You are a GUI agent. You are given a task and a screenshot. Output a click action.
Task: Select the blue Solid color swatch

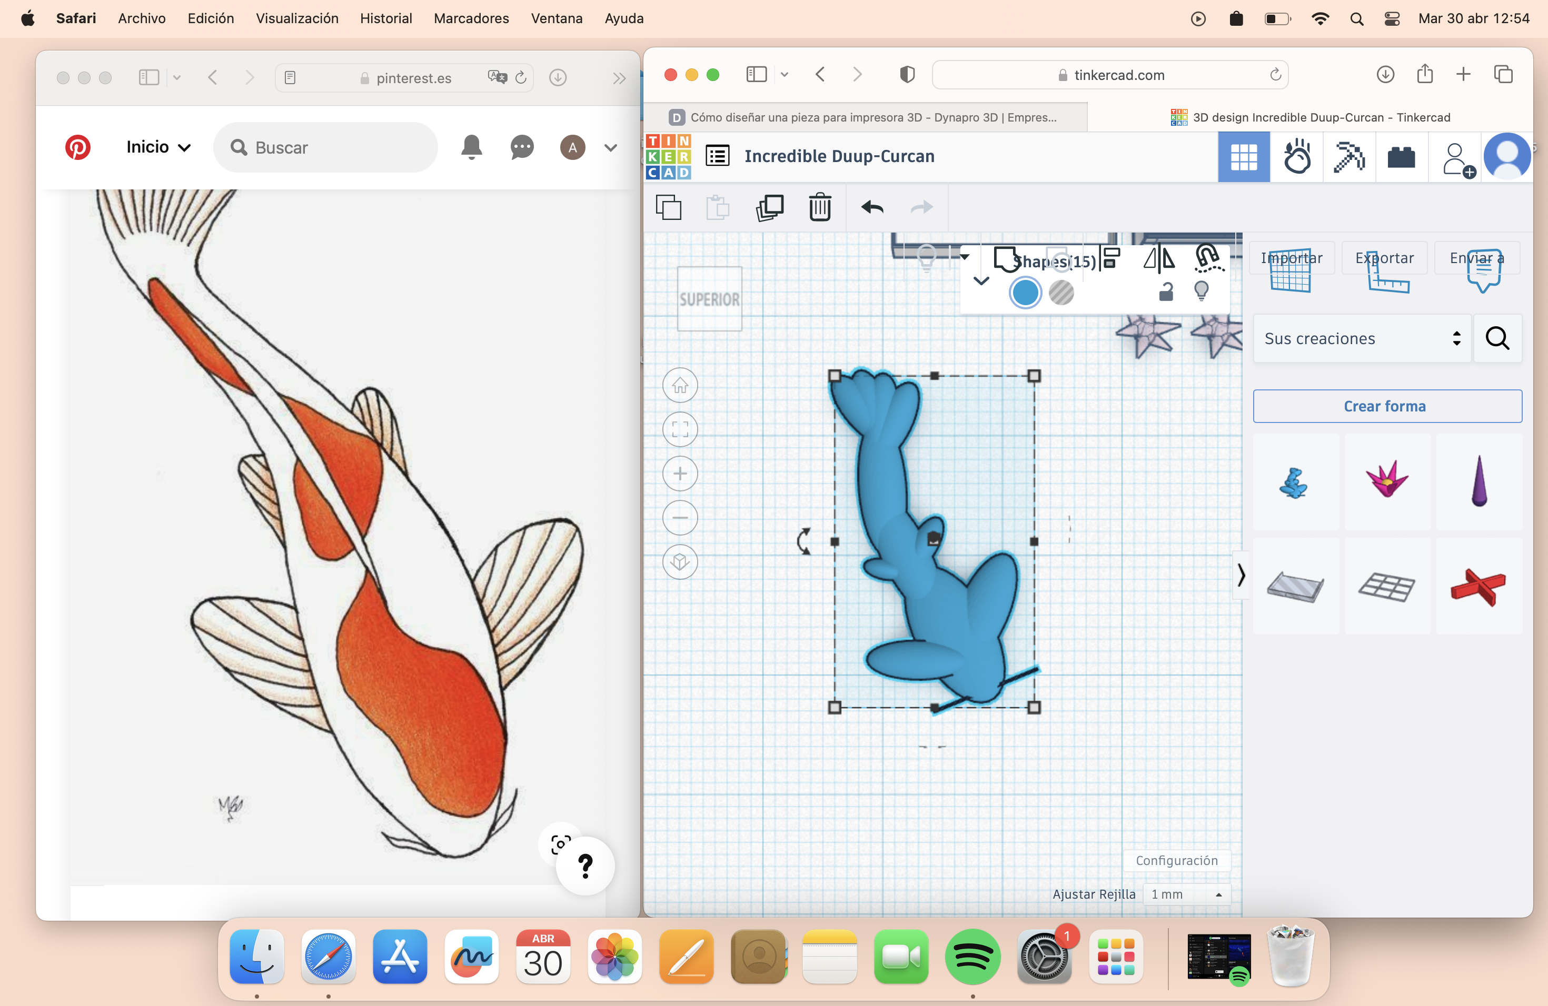[1025, 293]
